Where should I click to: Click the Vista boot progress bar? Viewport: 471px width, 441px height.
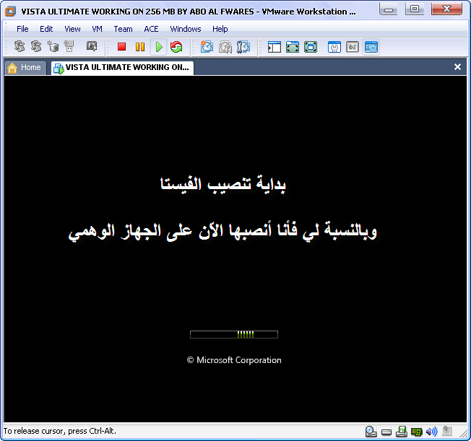[x=234, y=334]
